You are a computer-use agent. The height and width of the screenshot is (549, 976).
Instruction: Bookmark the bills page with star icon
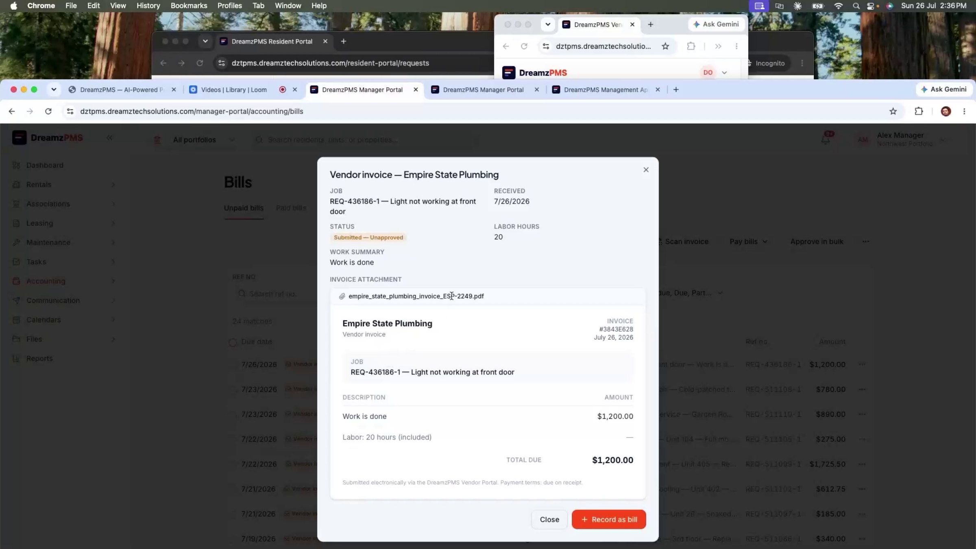(x=893, y=111)
